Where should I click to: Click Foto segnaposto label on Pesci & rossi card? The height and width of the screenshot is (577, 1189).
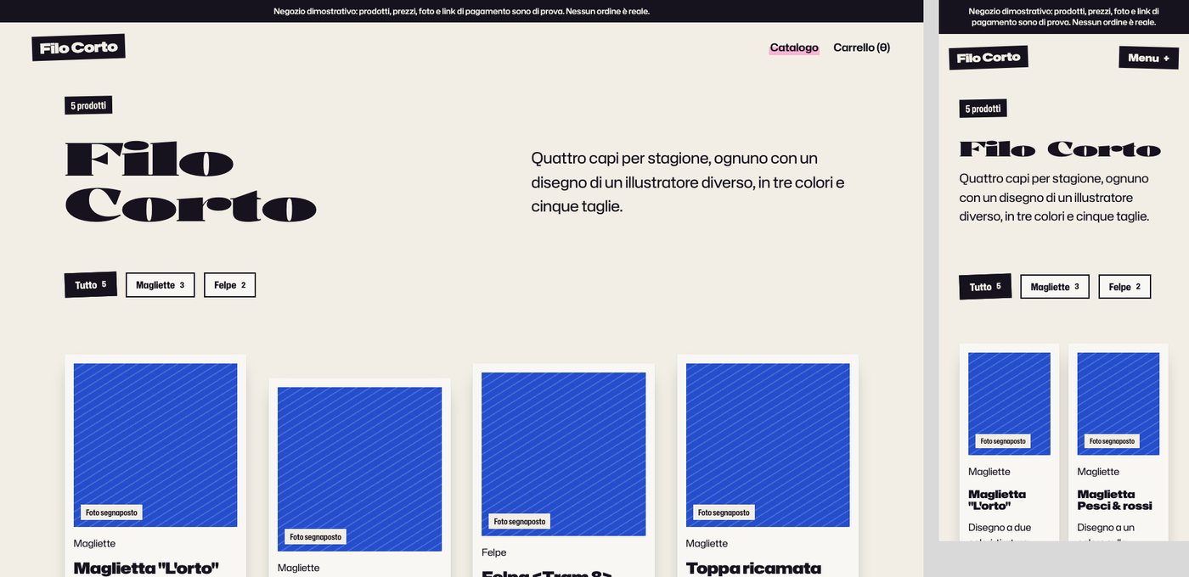1112,441
